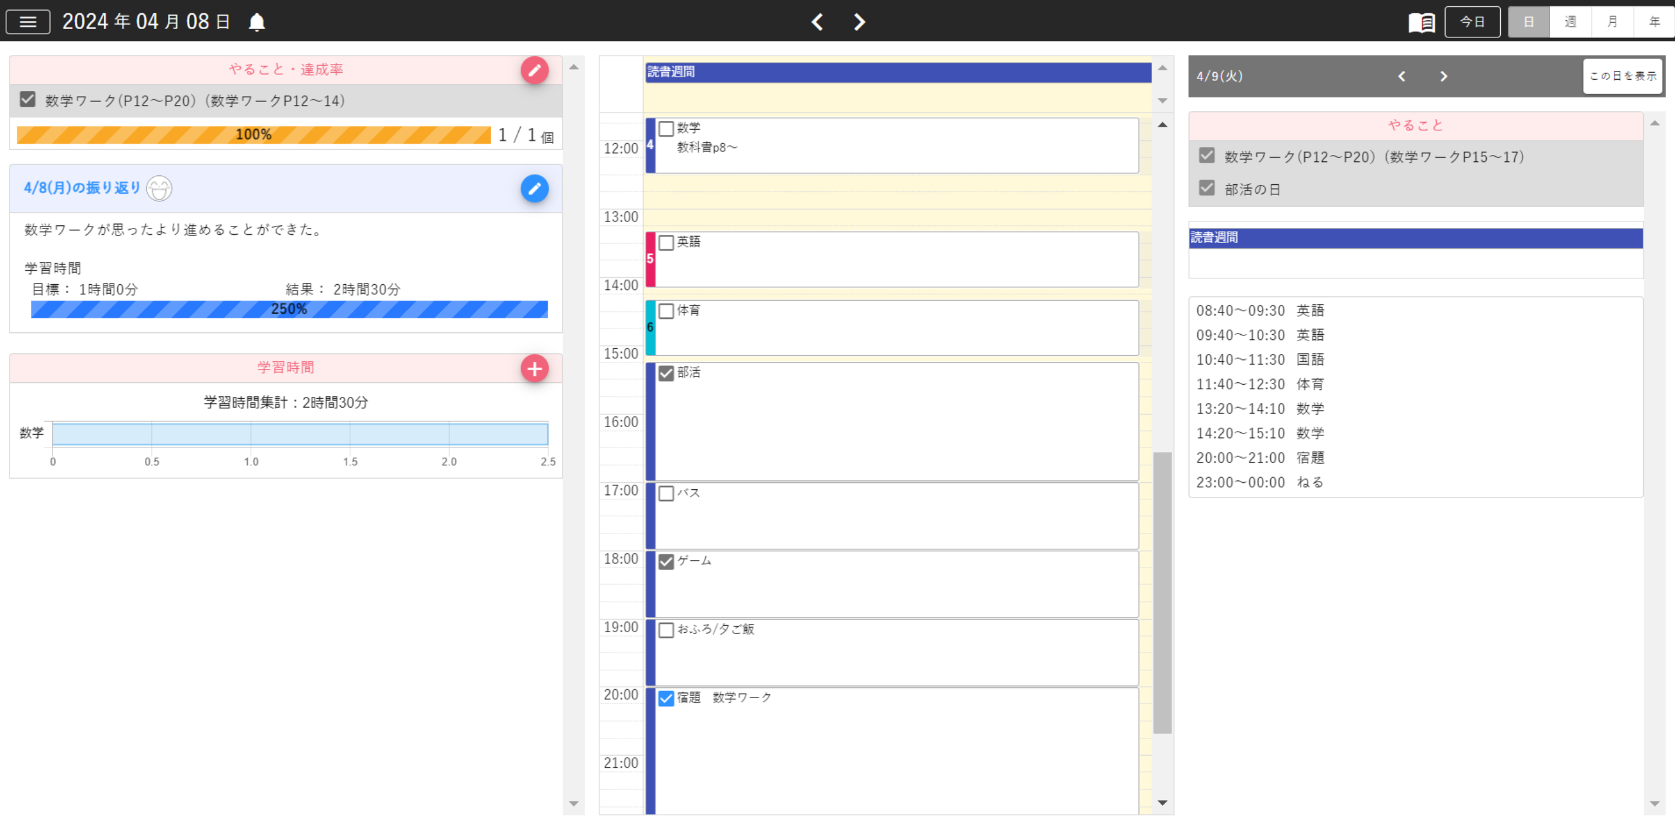Image resolution: width=1675 pixels, height=824 pixels.
Task: Click timeline scroll down arrow
Action: pos(1162,803)
